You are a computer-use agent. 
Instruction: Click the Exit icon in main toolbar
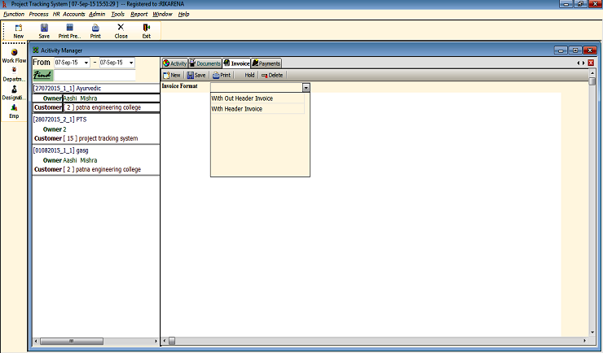click(x=147, y=30)
